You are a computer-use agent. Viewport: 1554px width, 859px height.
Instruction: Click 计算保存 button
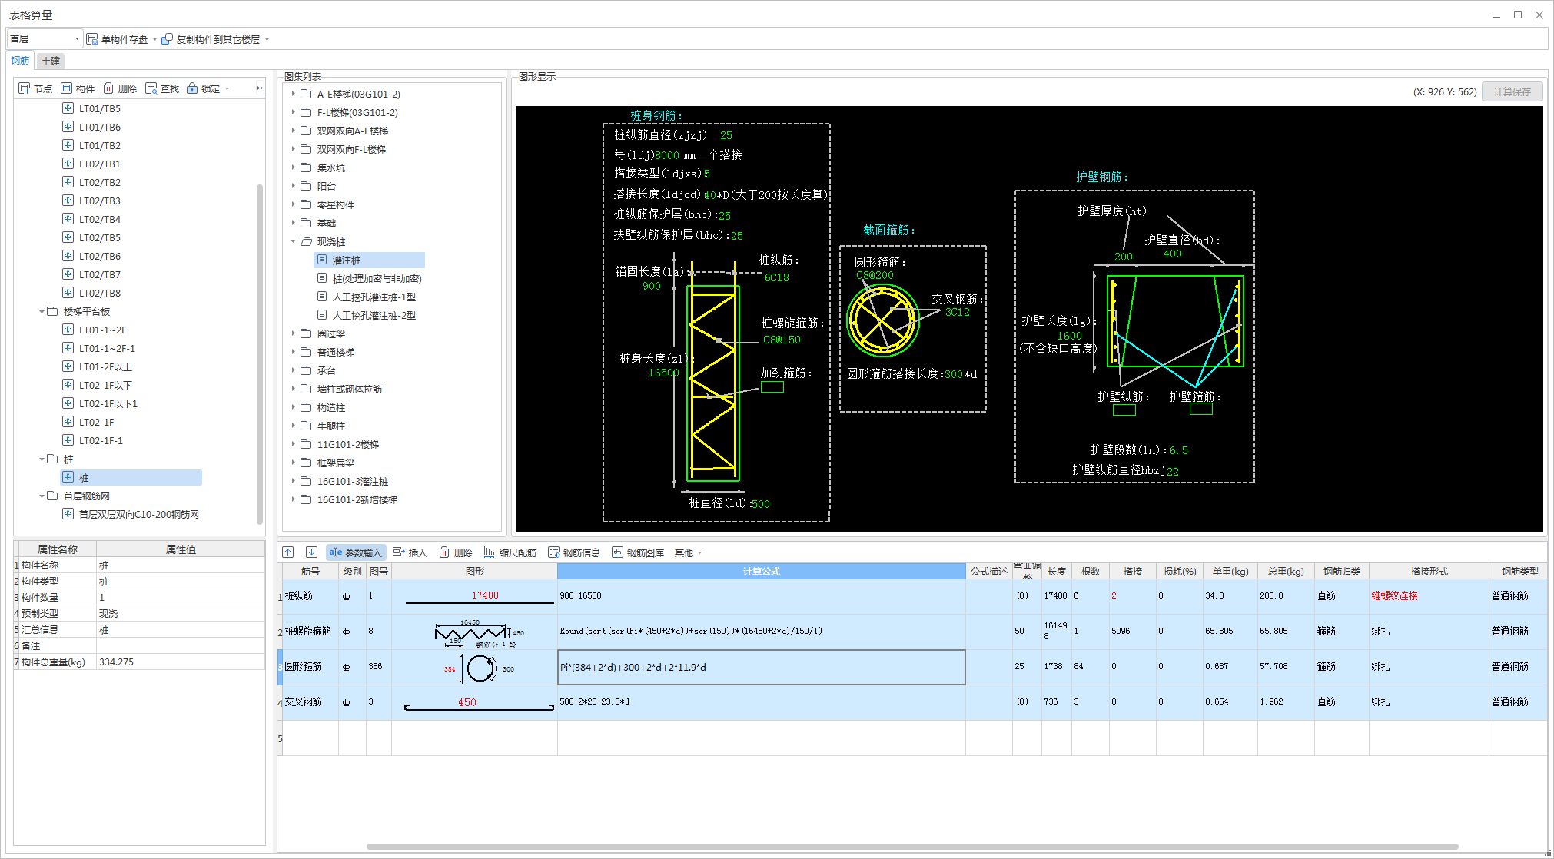click(1512, 91)
